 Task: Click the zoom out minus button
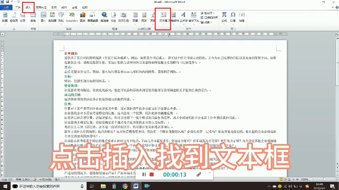pos(311,179)
